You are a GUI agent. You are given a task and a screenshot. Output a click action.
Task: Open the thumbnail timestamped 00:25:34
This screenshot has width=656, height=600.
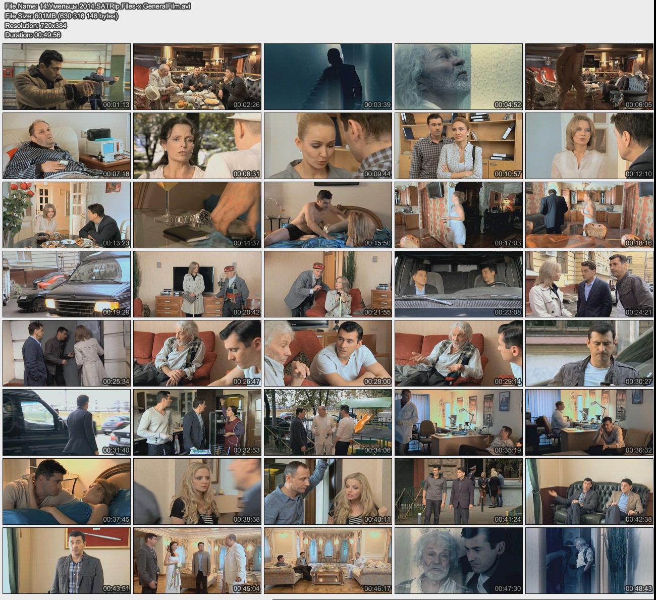[x=67, y=353]
